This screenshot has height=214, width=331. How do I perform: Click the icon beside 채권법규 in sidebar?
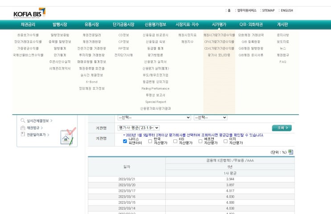point(23,128)
